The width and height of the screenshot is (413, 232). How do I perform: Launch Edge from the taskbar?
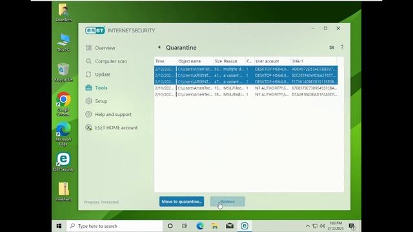[x=199, y=226]
